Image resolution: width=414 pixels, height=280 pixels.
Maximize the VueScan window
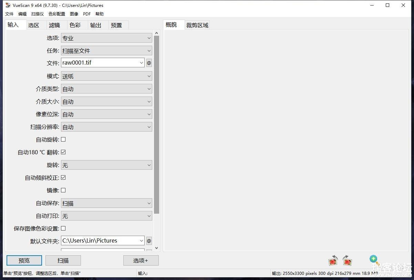[387, 5]
